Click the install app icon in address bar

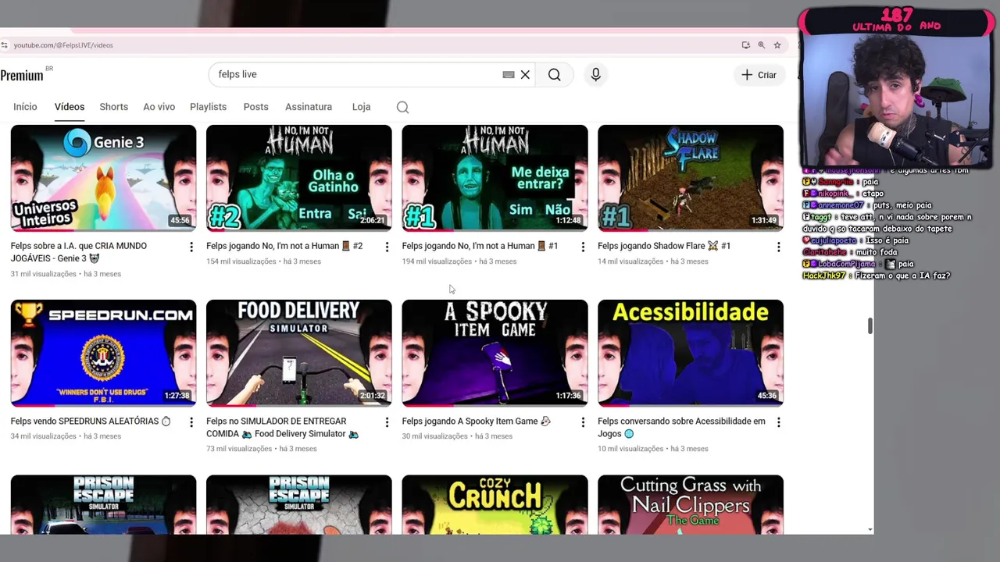746,45
